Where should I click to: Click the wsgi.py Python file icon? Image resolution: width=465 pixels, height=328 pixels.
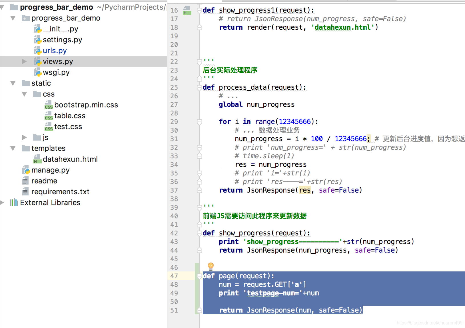click(x=38, y=72)
